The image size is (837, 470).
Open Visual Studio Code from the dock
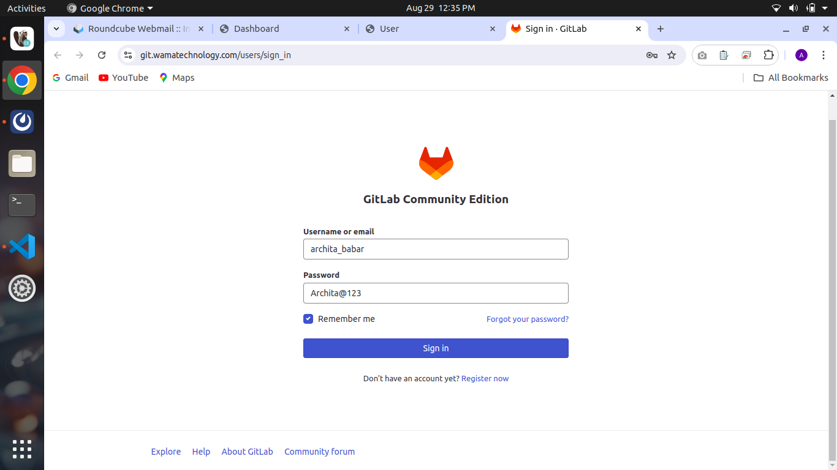22,247
